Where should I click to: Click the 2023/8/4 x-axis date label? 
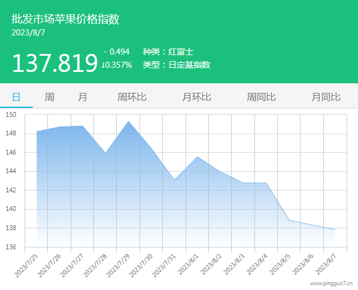tap(257, 264)
